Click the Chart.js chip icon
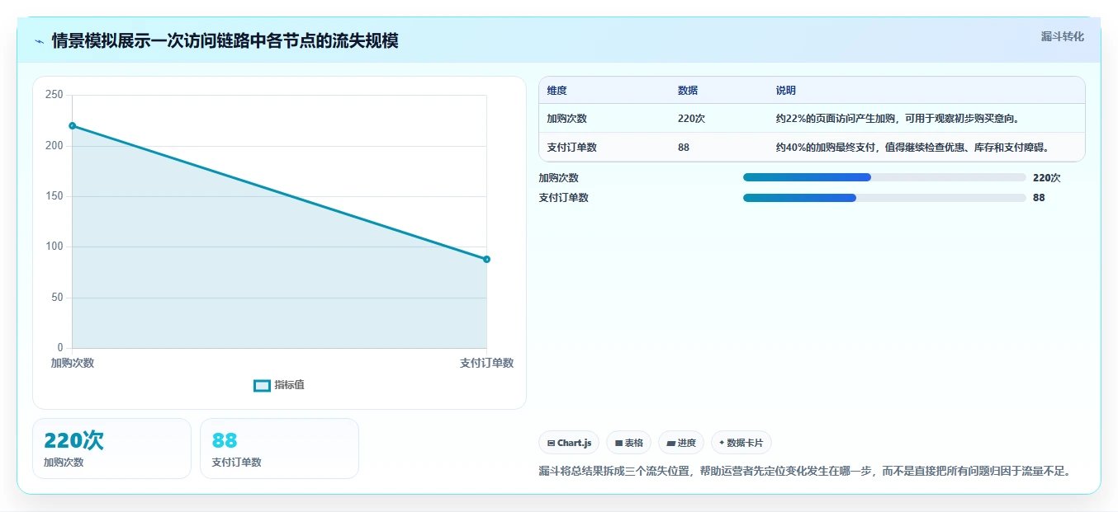Viewport: 1118px width, 512px height. (551, 443)
